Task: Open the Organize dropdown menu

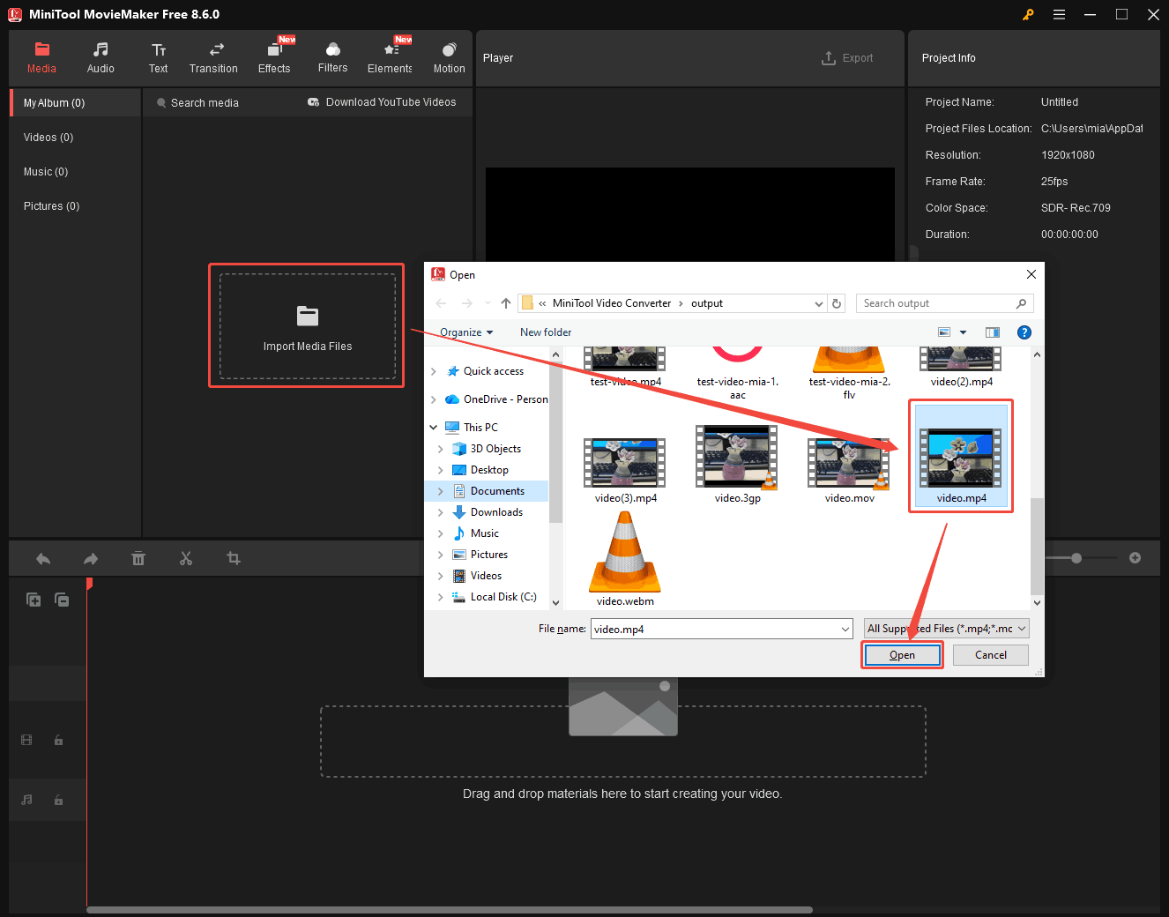Action: tap(466, 332)
